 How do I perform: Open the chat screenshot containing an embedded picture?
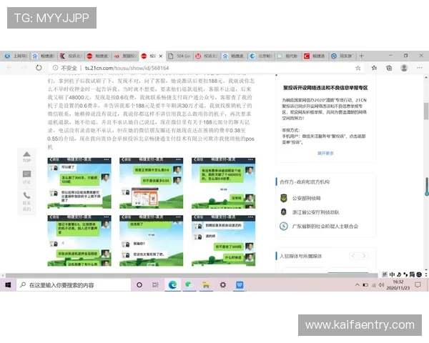coord(152,183)
